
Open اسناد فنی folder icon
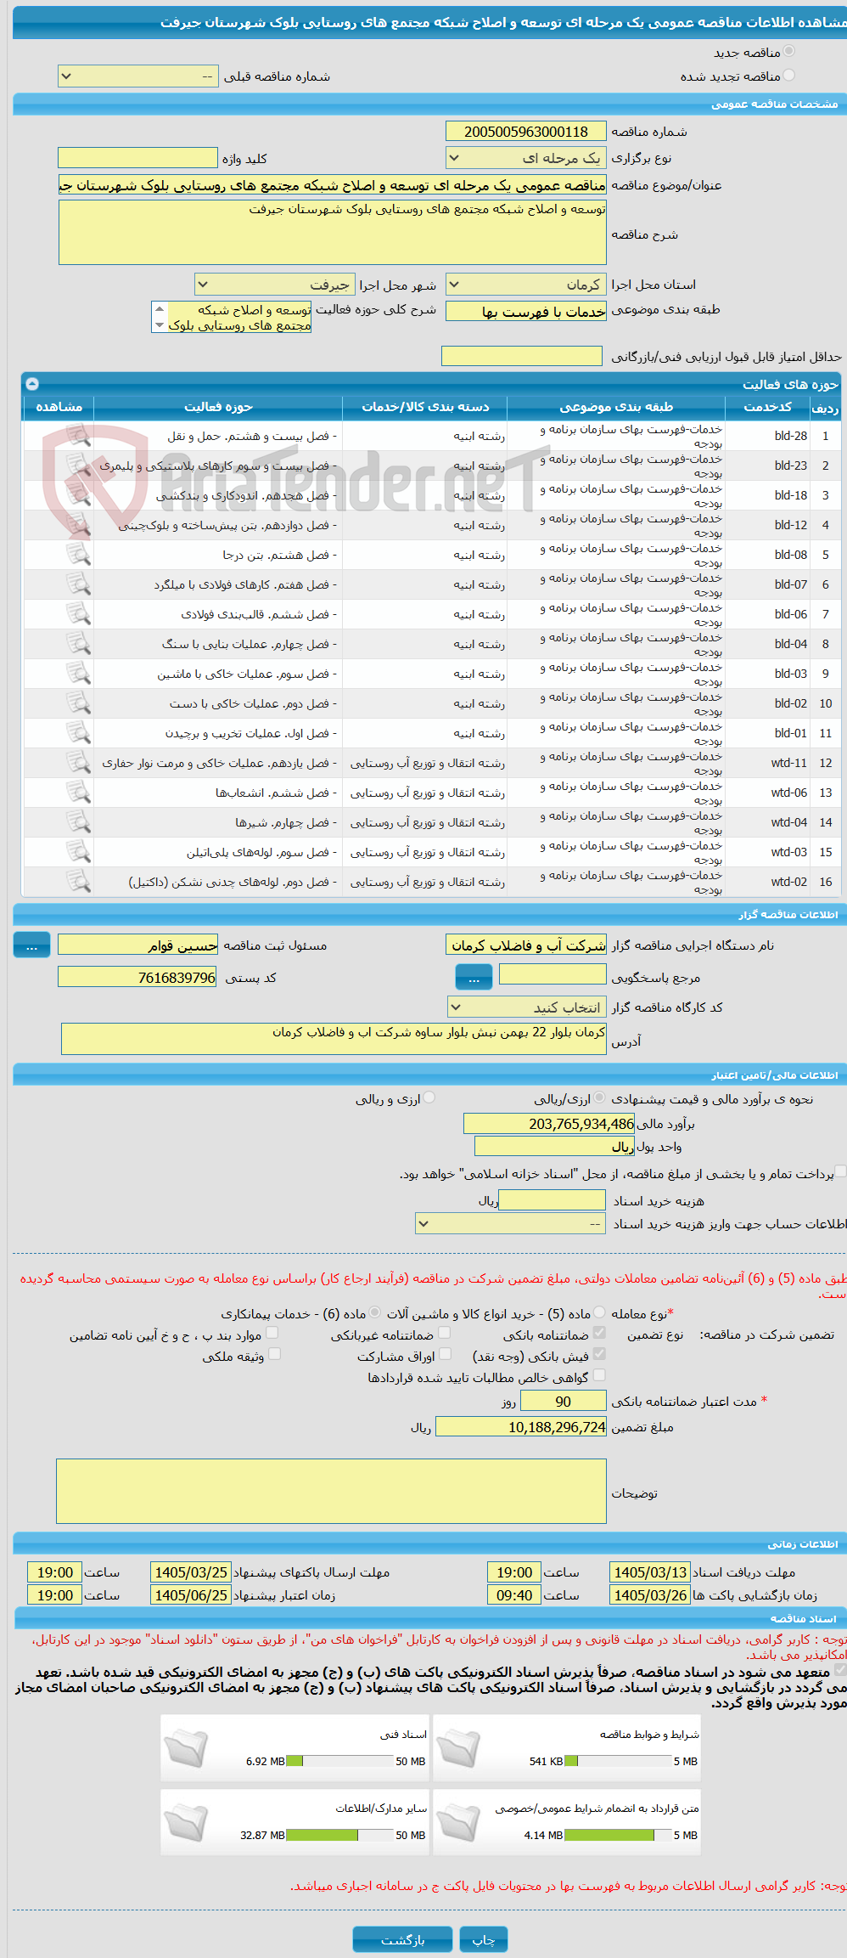pyautogui.click(x=186, y=1748)
